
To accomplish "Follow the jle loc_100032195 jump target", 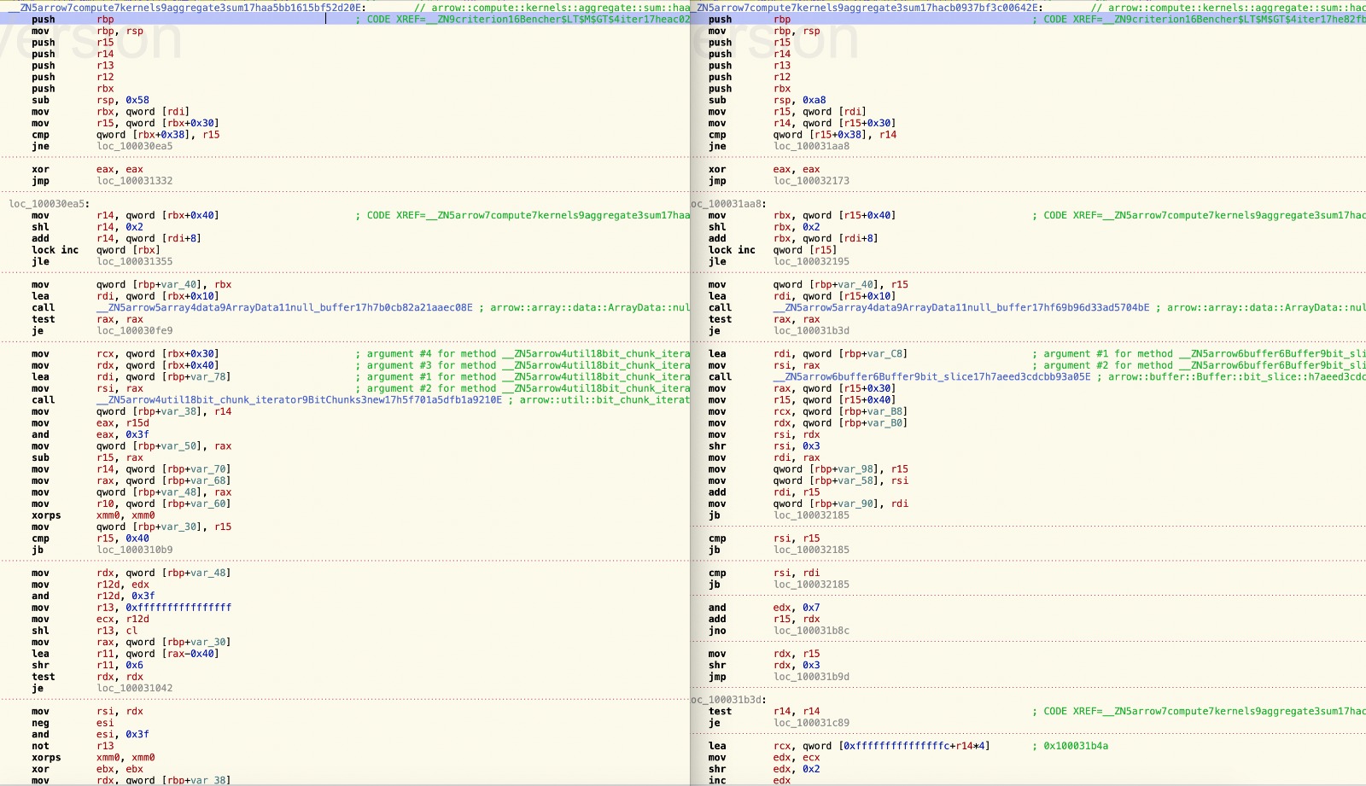I will 811,262.
